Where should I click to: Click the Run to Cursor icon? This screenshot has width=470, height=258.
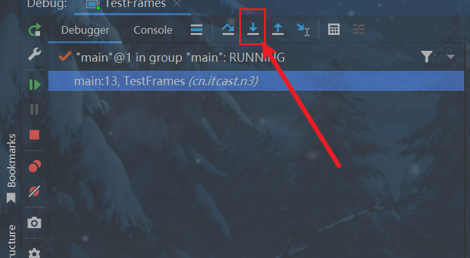(303, 30)
